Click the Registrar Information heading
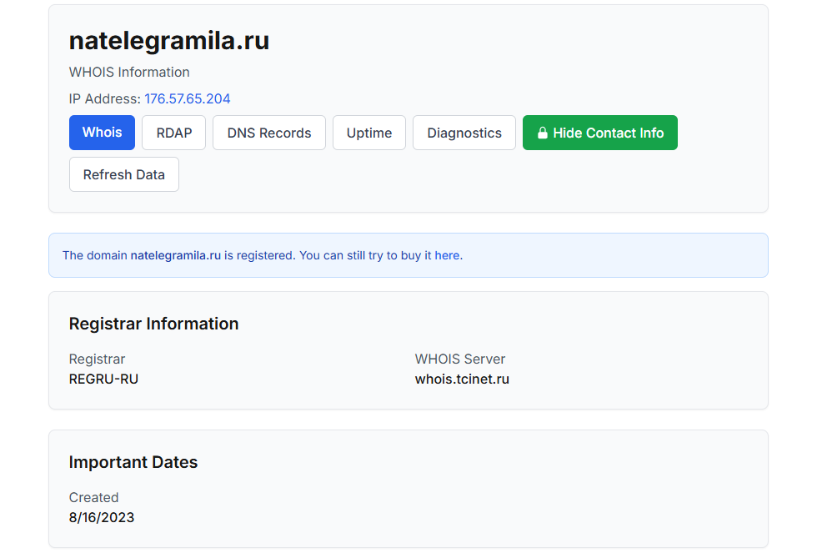The image size is (817, 558). click(x=153, y=324)
